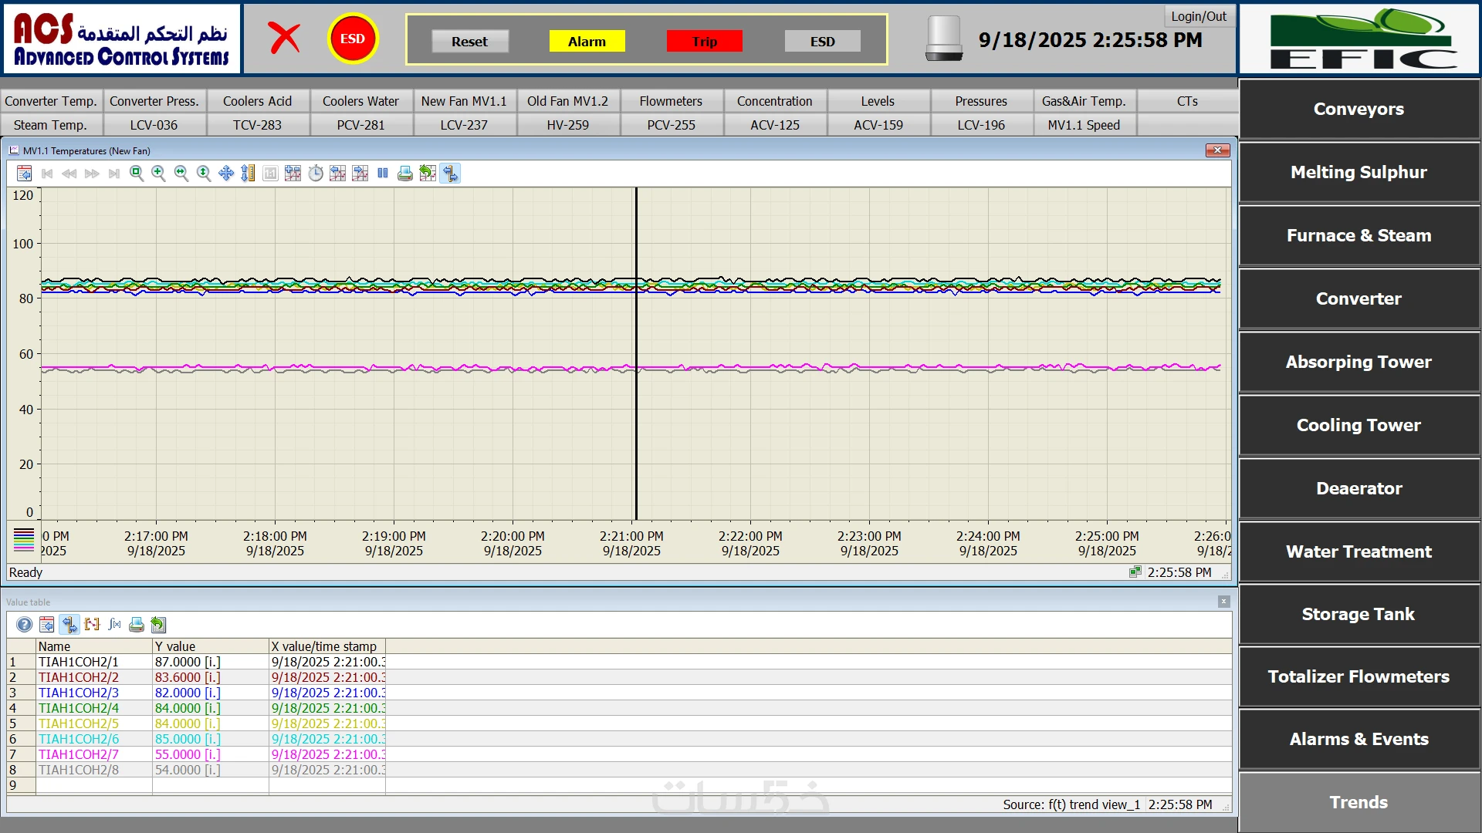The height and width of the screenshot is (833, 1482).
Task: Toggle the ruler button in trend toolbar
Action: pyautogui.click(x=450, y=174)
